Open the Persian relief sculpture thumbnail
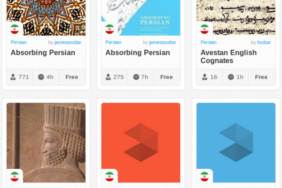This screenshot has width=282, height=188. (x=46, y=141)
